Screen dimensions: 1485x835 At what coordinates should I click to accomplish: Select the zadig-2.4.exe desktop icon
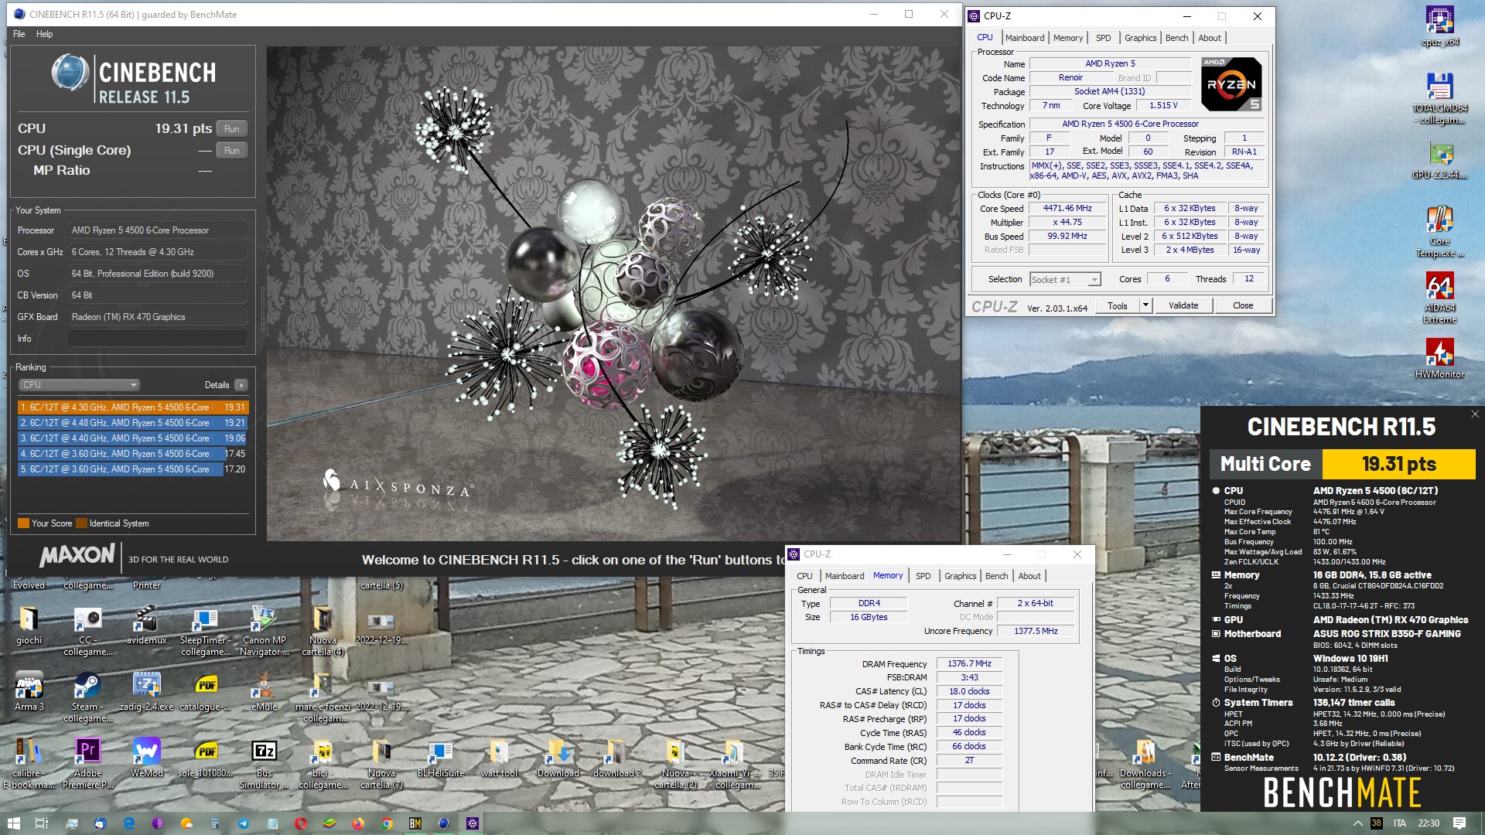pos(146,690)
